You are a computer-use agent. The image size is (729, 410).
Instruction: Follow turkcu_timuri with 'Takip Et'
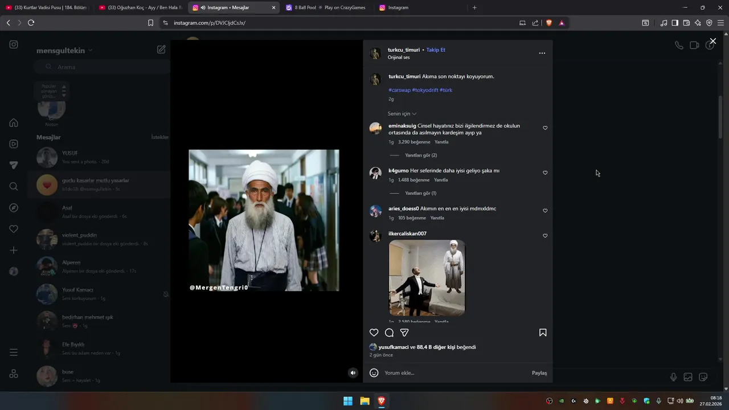click(x=436, y=50)
